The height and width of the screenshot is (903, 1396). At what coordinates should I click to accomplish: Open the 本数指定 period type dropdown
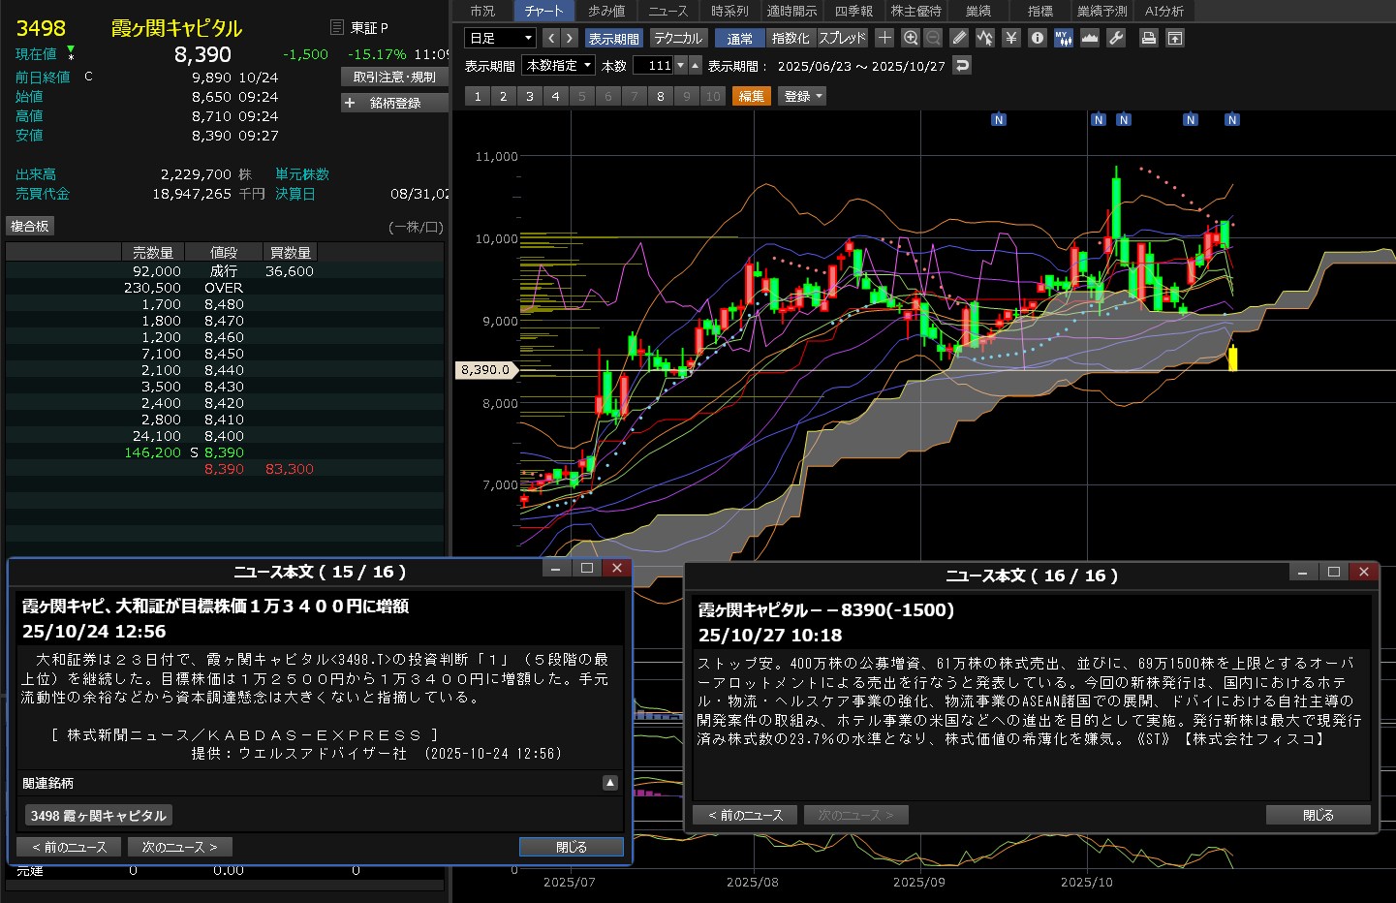(558, 66)
